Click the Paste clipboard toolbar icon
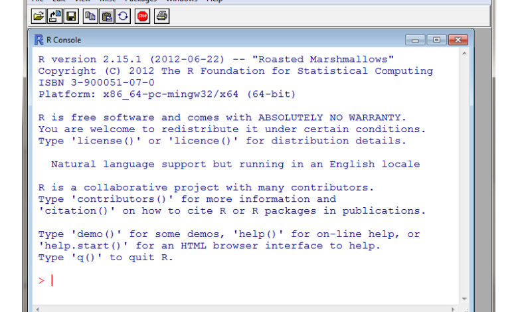 click(x=107, y=16)
